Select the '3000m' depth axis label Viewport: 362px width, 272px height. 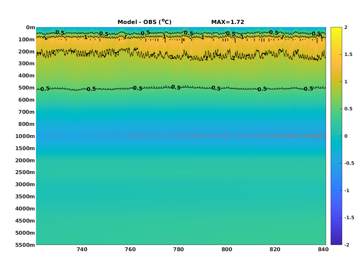click(25, 184)
